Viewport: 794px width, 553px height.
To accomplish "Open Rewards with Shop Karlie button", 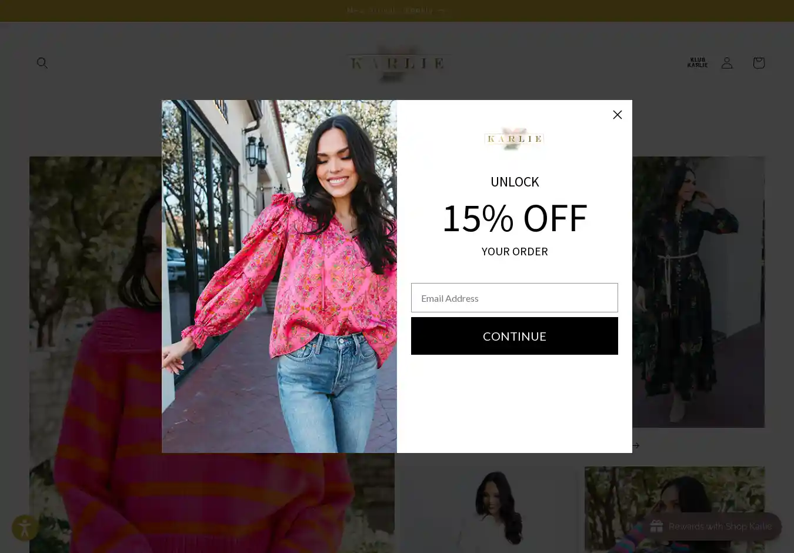I will point(711,527).
